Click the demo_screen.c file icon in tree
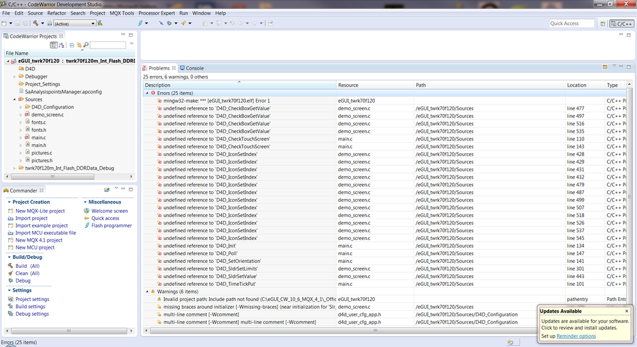The width and height of the screenshot is (637, 347). pyautogui.click(x=27, y=115)
